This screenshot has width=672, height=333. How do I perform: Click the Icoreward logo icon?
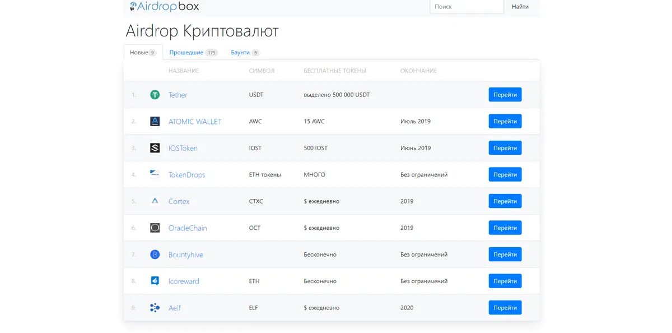[155, 281]
